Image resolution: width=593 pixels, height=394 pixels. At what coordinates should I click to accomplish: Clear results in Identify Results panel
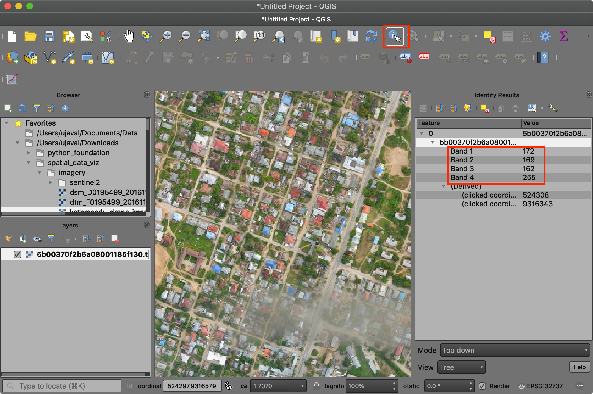click(x=485, y=108)
